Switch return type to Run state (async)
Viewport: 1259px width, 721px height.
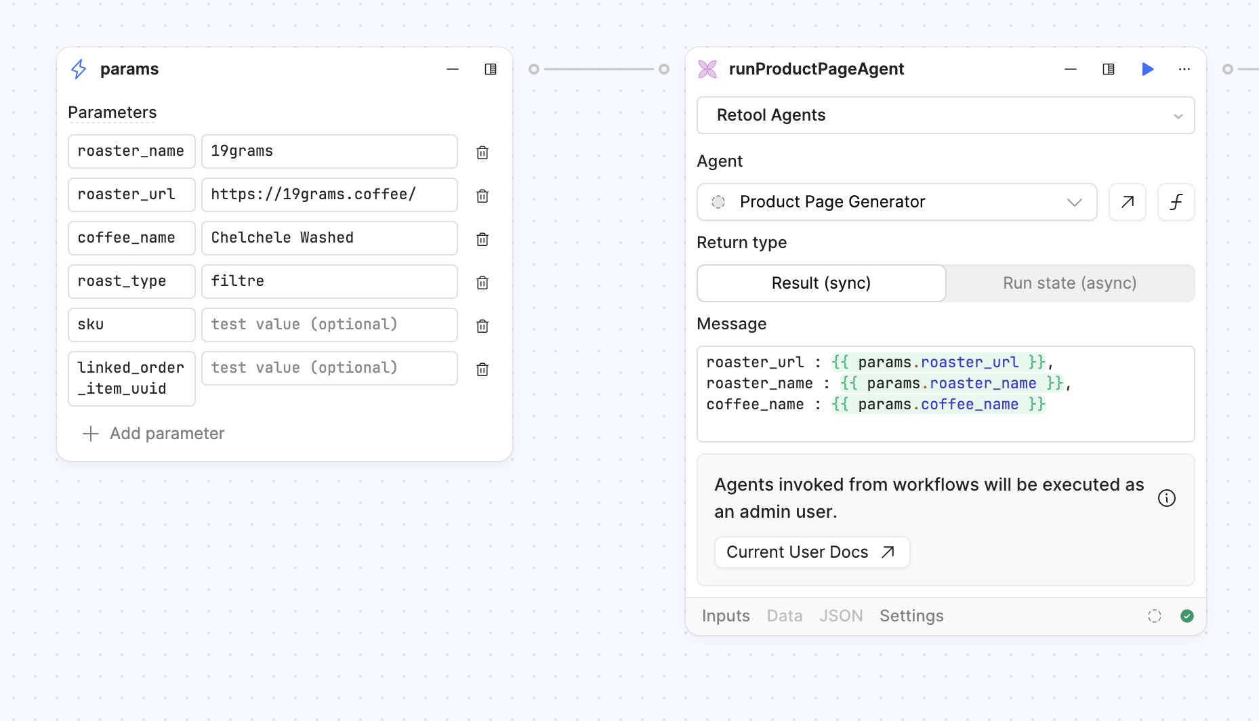click(x=1069, y=283)
